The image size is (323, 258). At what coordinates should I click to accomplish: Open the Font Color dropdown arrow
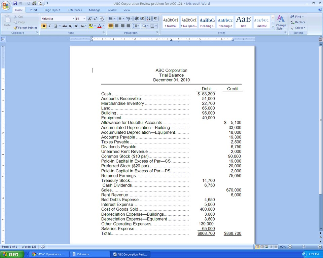click(x=103, y=26)
